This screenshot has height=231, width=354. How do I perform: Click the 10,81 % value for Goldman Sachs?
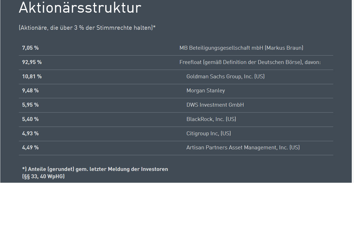point(32,76)
